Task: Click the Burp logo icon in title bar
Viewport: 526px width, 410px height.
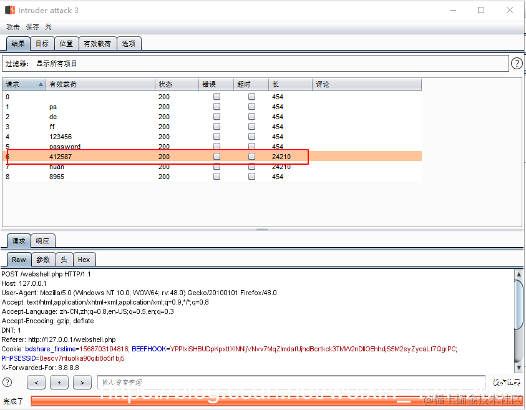Action: [10, 10]
